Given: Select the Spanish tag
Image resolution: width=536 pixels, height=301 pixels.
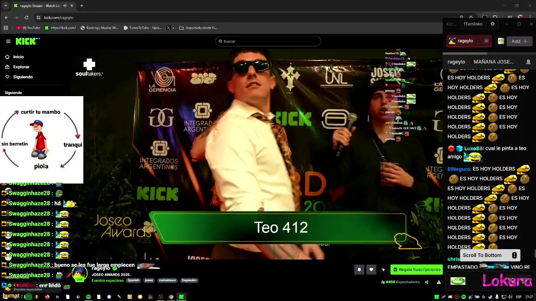Looking at the screenshot, I should 133,281.
